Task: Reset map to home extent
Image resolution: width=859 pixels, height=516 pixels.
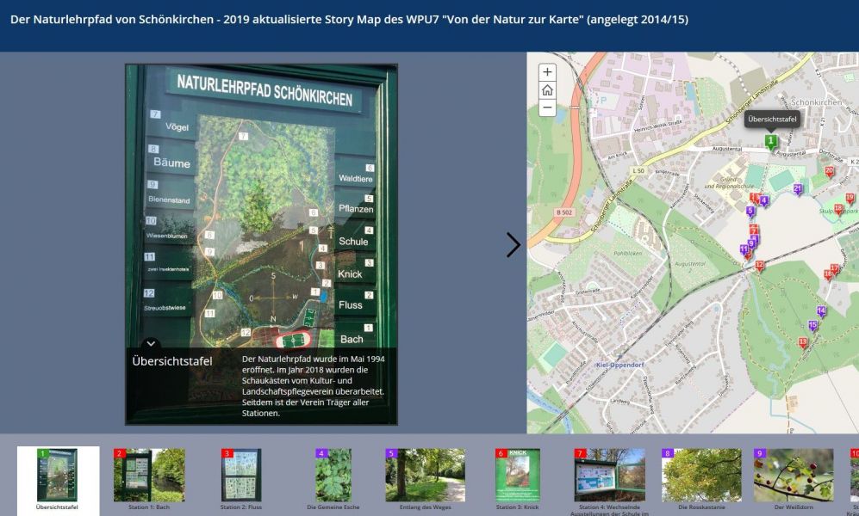Action: pos(547,90)
